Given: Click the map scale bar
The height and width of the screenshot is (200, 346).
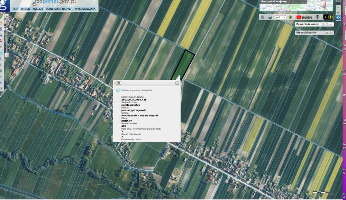Looking at the screenshot, I should pyautogui.click(x=321, y=192).
